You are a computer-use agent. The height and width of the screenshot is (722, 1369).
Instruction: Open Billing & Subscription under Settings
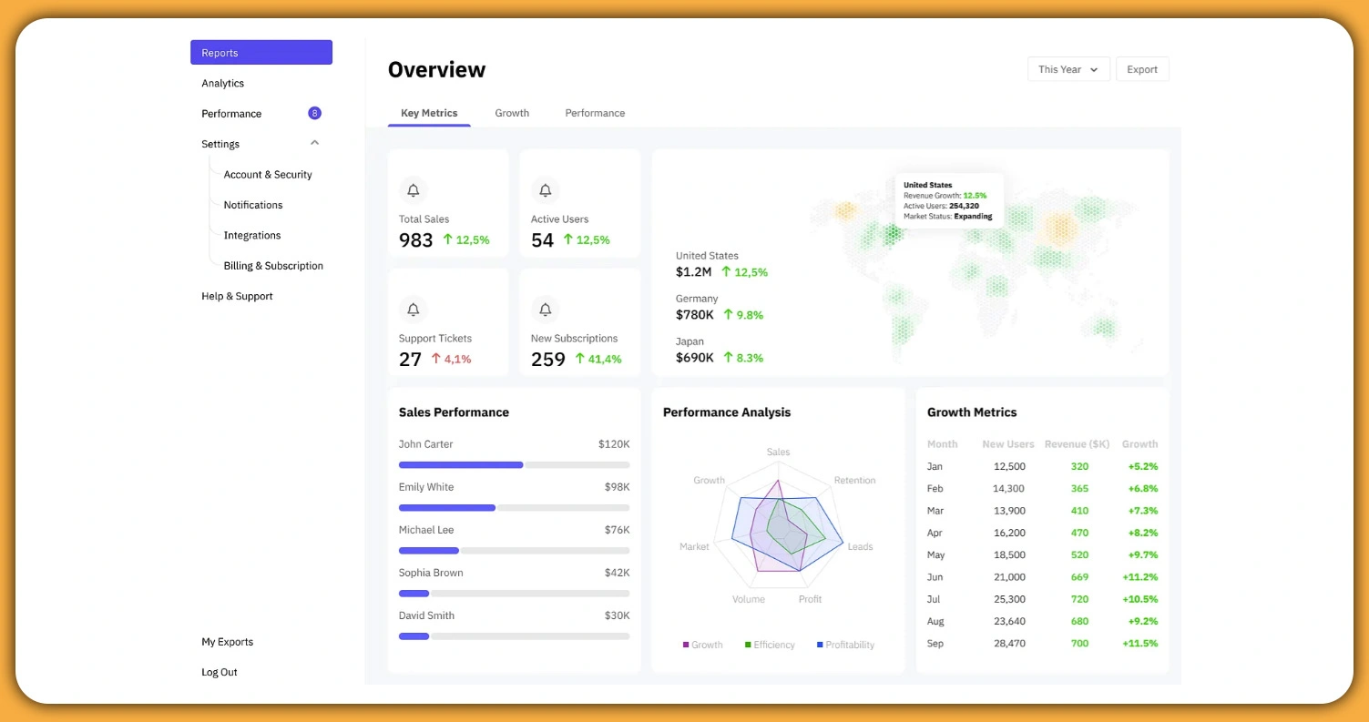pyautogui.click(x=273, y=266)
